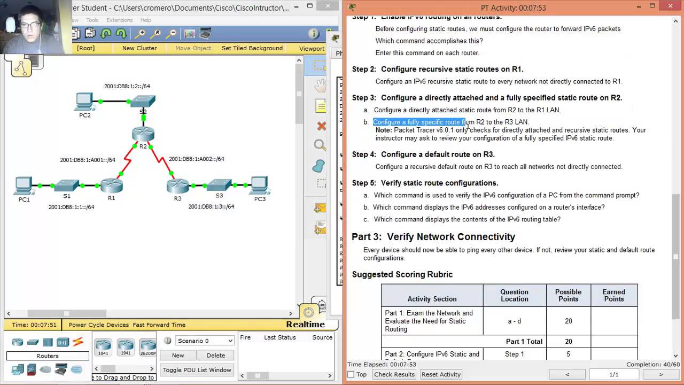684x385 pixels.
Task: Click PC1 in the topology
Action: point(24,186)
